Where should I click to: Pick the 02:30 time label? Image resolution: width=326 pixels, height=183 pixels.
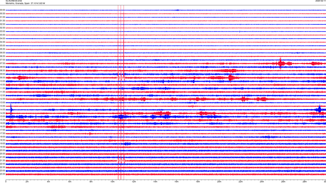(x=3, y=28)
